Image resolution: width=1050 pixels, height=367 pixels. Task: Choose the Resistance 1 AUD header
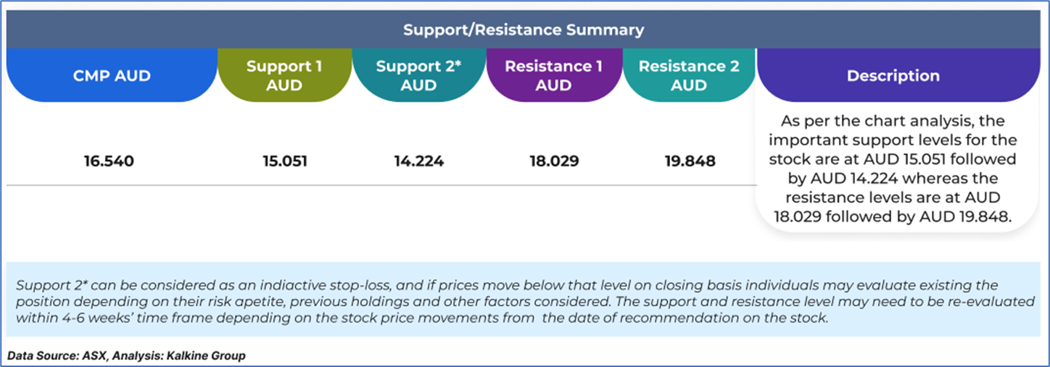tap(553, 76)
